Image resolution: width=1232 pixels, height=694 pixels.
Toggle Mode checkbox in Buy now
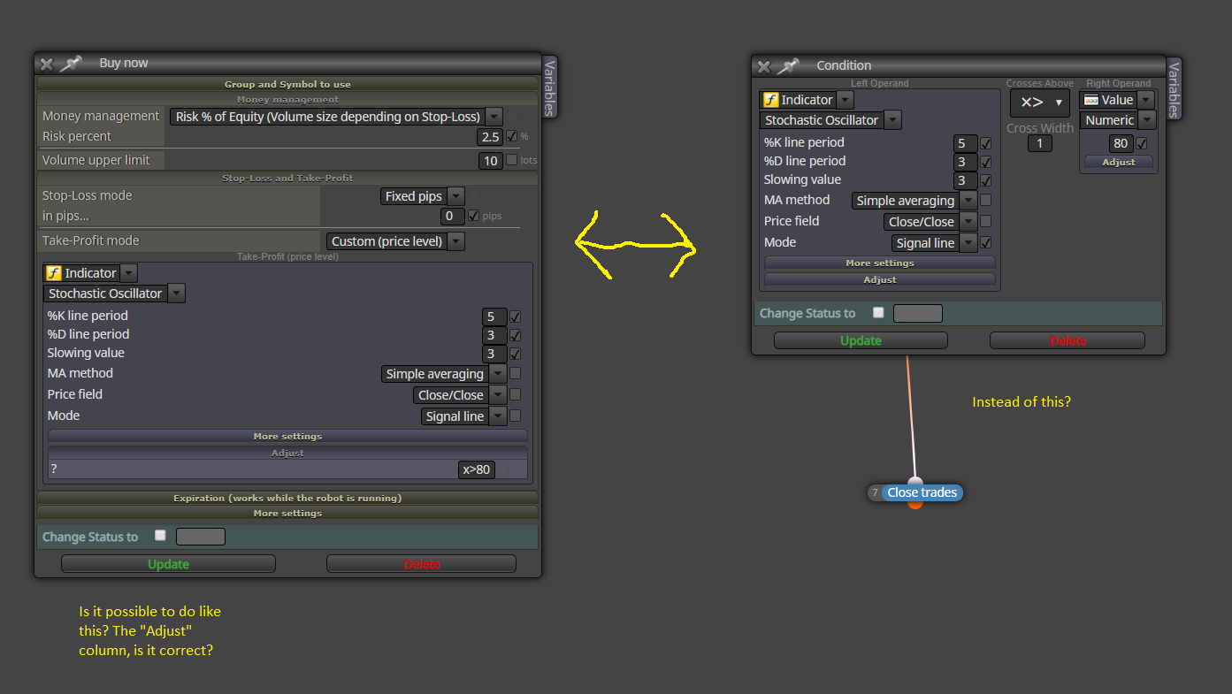pos(516,416)
